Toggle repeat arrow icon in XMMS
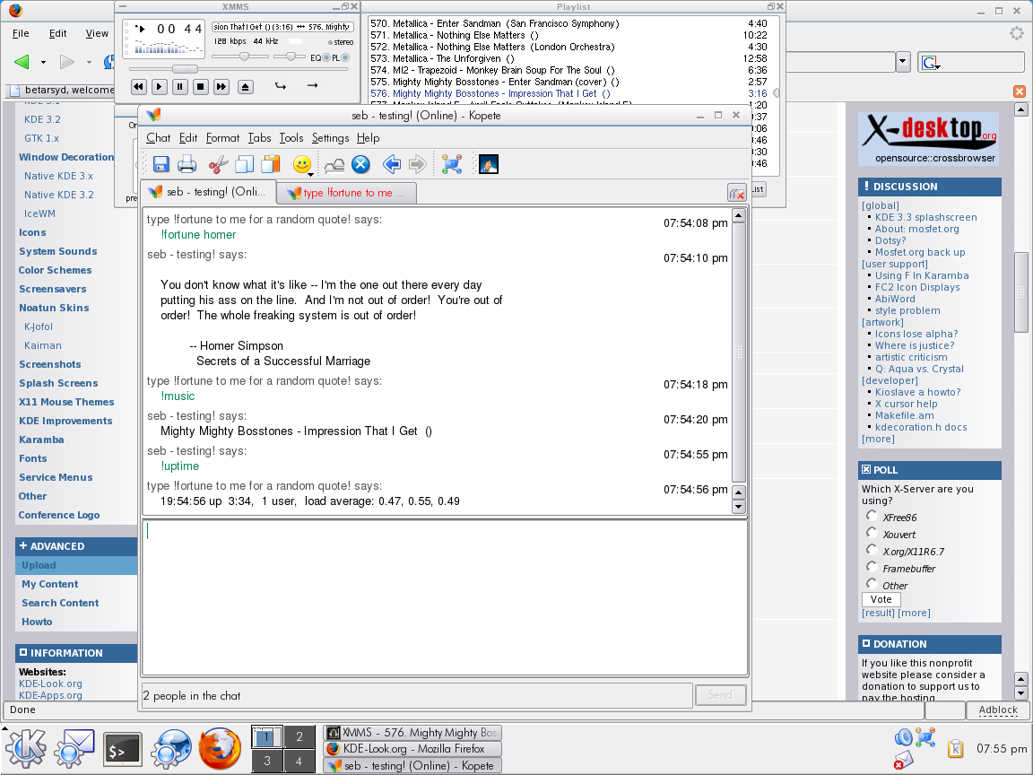The image size is (1033, 775). (312, 85)
